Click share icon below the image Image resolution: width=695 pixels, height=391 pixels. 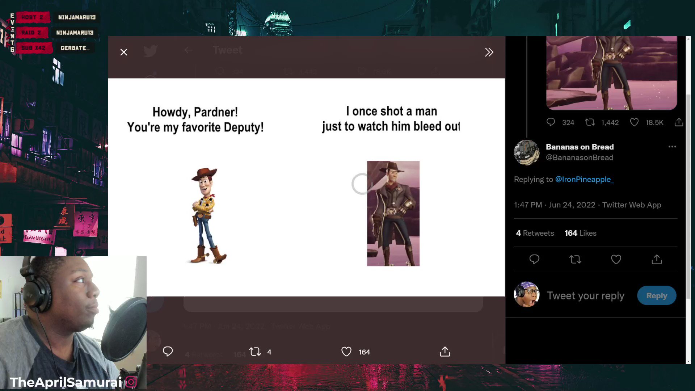pos(445,352)
